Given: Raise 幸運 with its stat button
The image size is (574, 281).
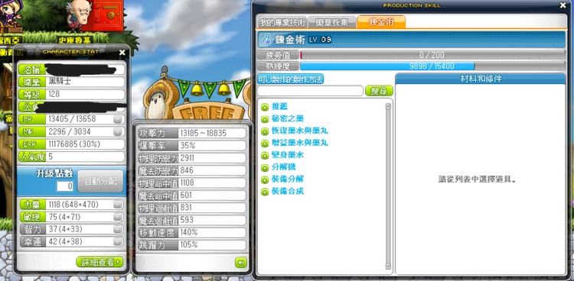Looking at the screenshot, I should [x=117, y=241].
